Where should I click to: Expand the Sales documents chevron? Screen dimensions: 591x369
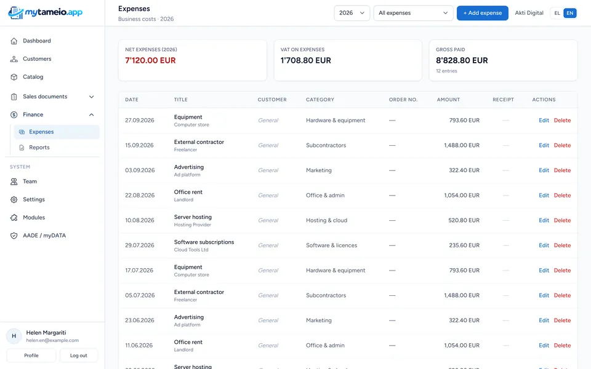click(91, 97)
